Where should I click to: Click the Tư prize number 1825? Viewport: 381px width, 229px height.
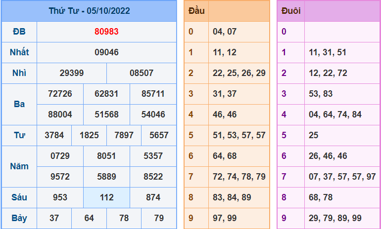click(89, 135)
